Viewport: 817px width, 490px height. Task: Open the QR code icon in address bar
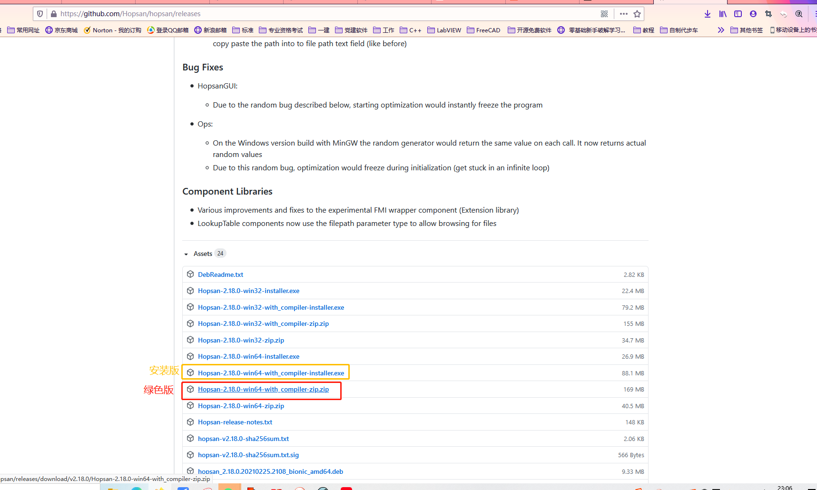tap(604, 14)
